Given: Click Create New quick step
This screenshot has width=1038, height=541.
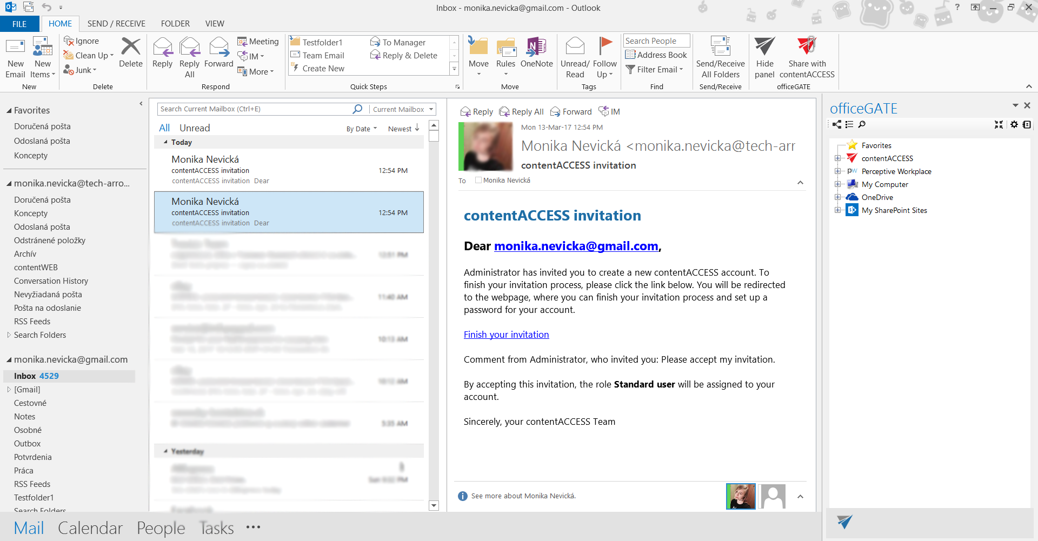Looking at the screenshot, I should 317,69.
